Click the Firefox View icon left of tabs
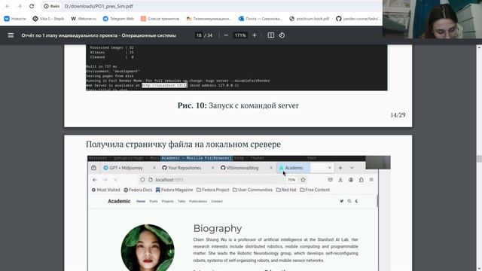This screenshot has width=482, height=271. click(x=93, y=168)
